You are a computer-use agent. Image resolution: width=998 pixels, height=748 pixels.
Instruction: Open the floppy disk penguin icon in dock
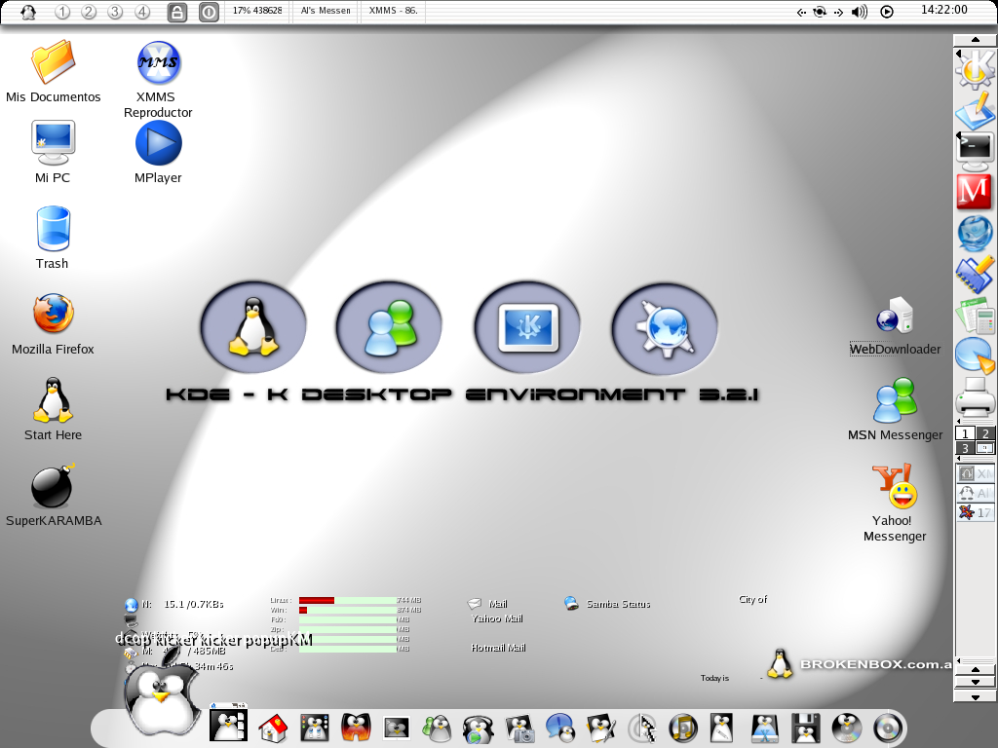(x=805, y=729)
